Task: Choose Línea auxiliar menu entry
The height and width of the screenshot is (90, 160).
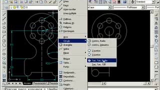Action: click(x=73, y=9)
